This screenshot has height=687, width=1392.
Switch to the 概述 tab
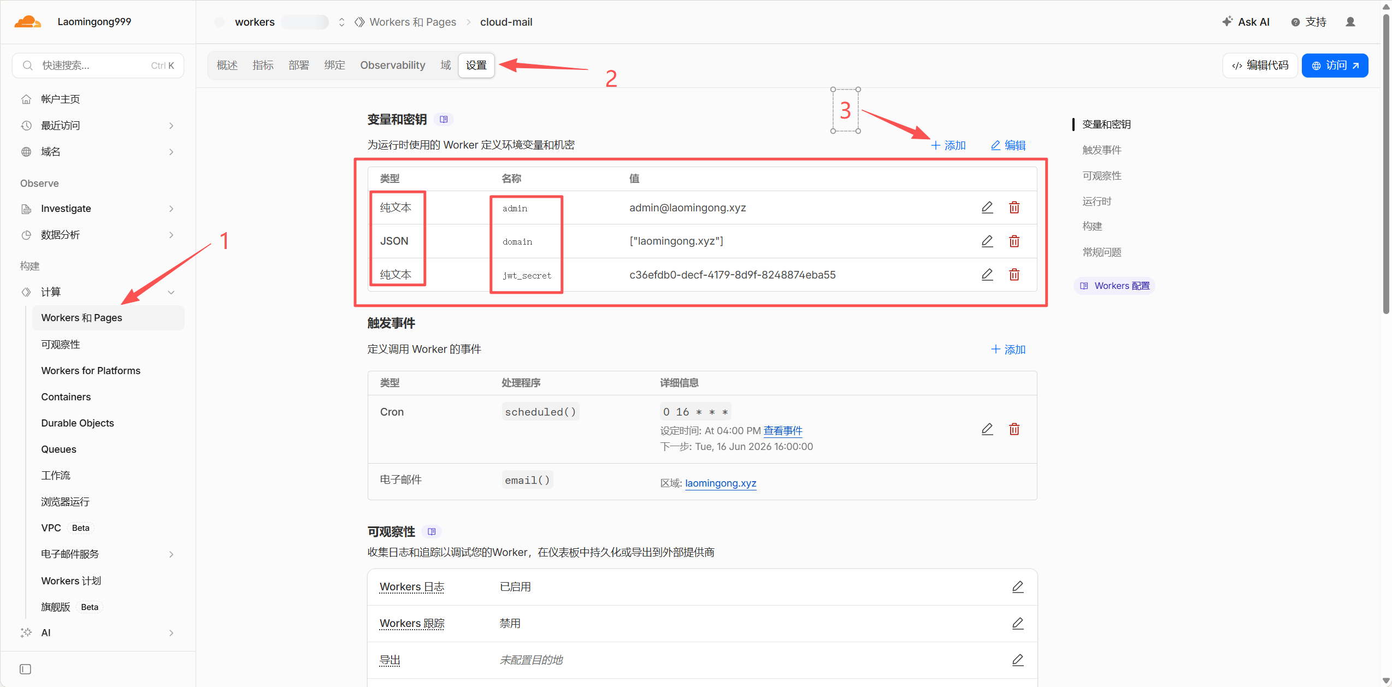227,66
